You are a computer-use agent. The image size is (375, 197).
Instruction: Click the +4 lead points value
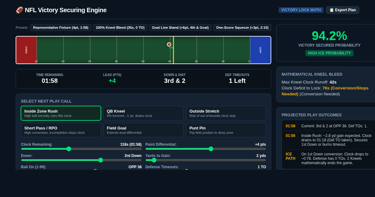click(112, 81)
